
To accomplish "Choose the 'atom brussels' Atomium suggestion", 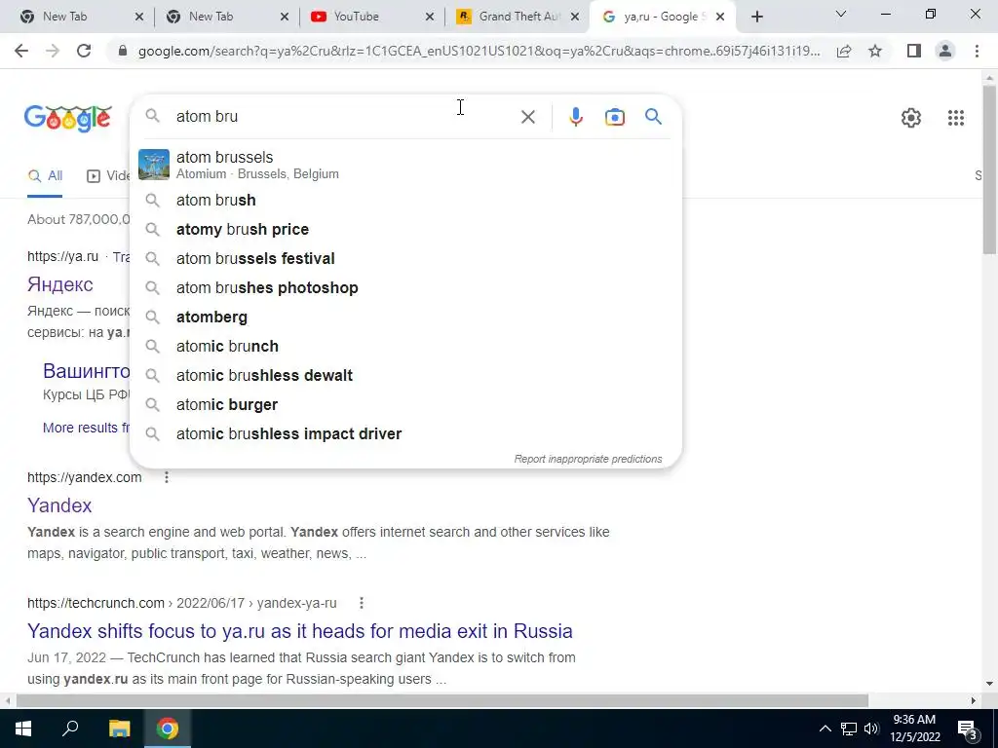I will pyautogui.click(x=405, y=165).
